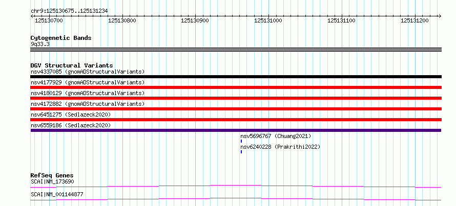Click the chr9:125130675..125131234 region label
The image size is (456, 206).
69,11
